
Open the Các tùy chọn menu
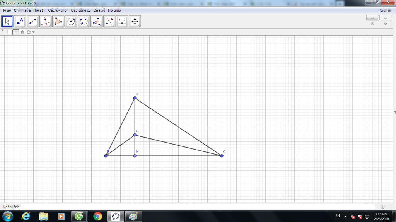tap(58, 10)
